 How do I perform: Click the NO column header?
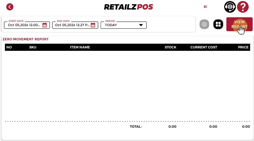[9, 47]
